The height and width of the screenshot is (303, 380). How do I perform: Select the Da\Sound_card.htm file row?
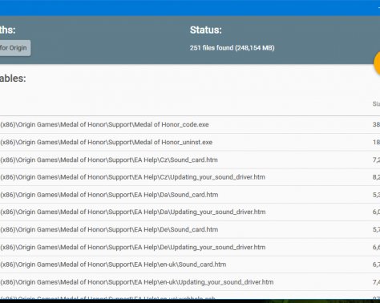click(x=190, y=195)
